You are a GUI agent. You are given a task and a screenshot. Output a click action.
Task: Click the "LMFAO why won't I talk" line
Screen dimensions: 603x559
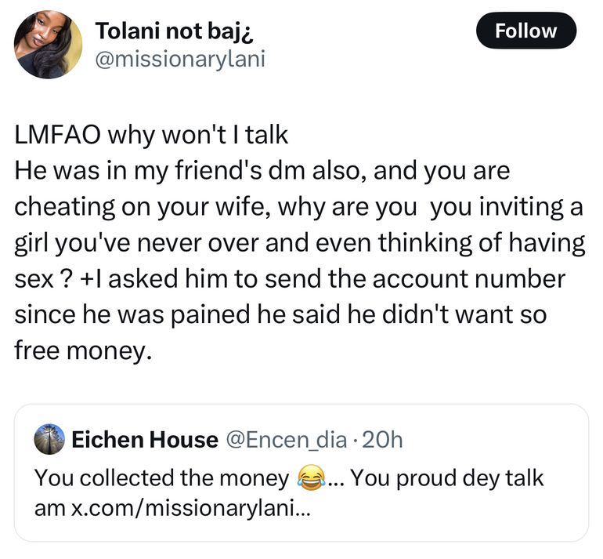click(152, 135)
